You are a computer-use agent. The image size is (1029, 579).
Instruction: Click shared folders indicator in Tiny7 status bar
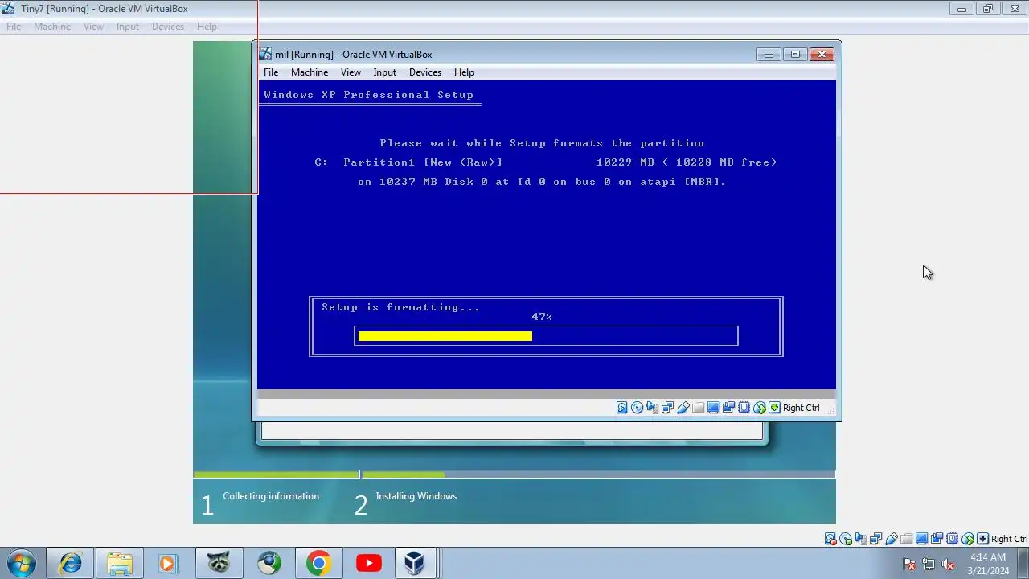907,539
